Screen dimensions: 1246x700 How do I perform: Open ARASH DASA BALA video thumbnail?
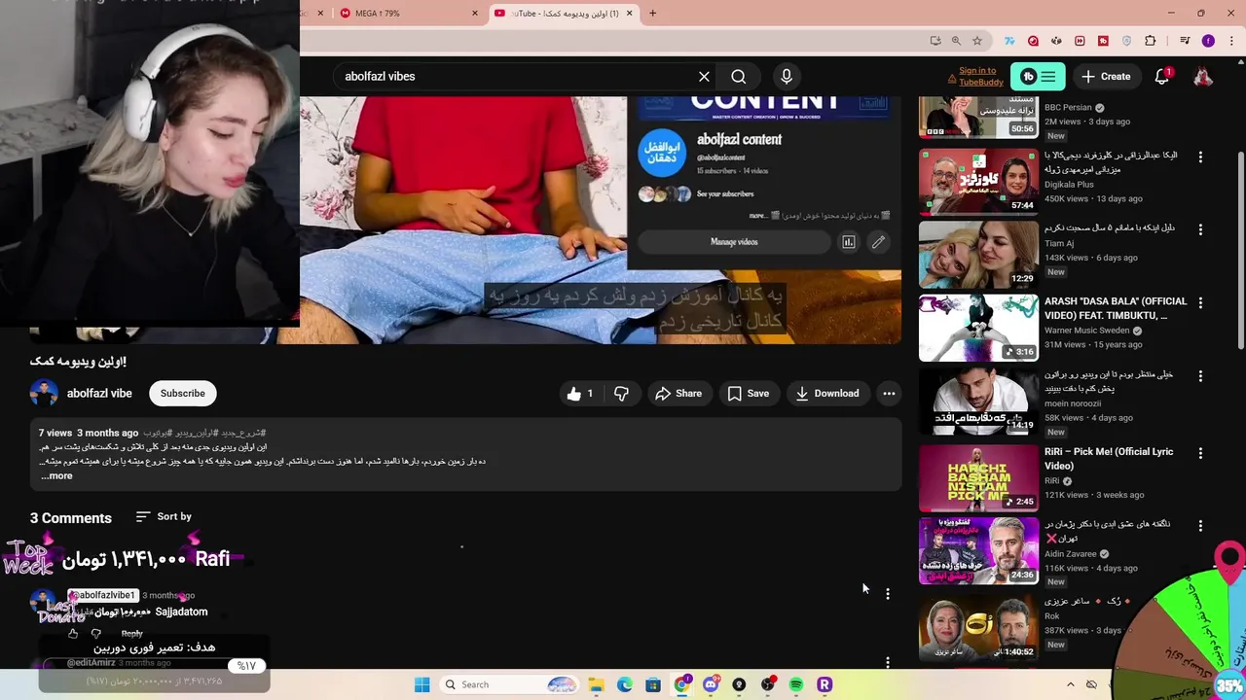click(x=978, y=328)
